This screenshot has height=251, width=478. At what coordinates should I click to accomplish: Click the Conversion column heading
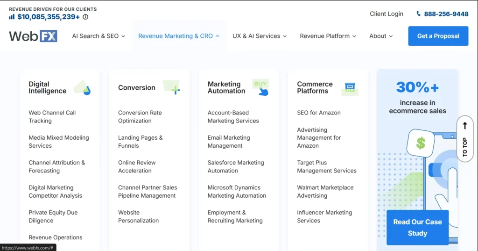[x=137, y=87]
